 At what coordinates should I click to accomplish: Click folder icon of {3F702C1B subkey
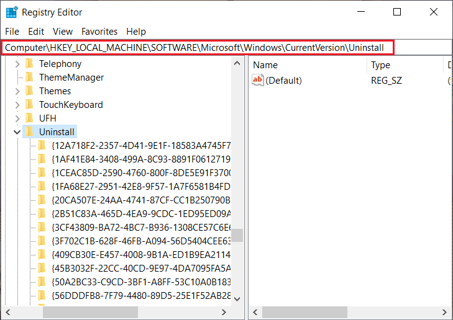point(42,241)
